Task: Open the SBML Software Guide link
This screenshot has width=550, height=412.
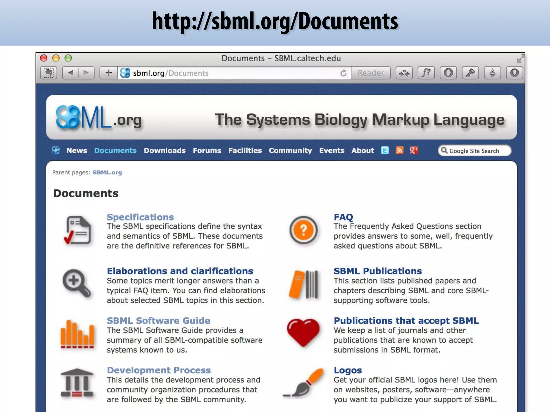Action: pyautogui.click(x=158, y=321)
